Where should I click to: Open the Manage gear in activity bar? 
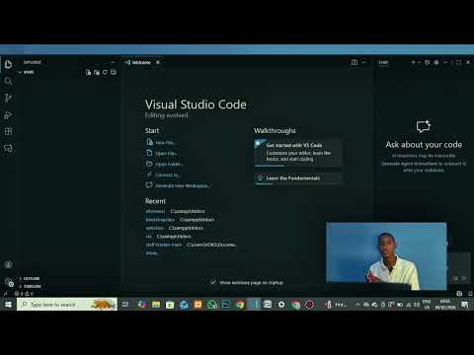(9, 282)
